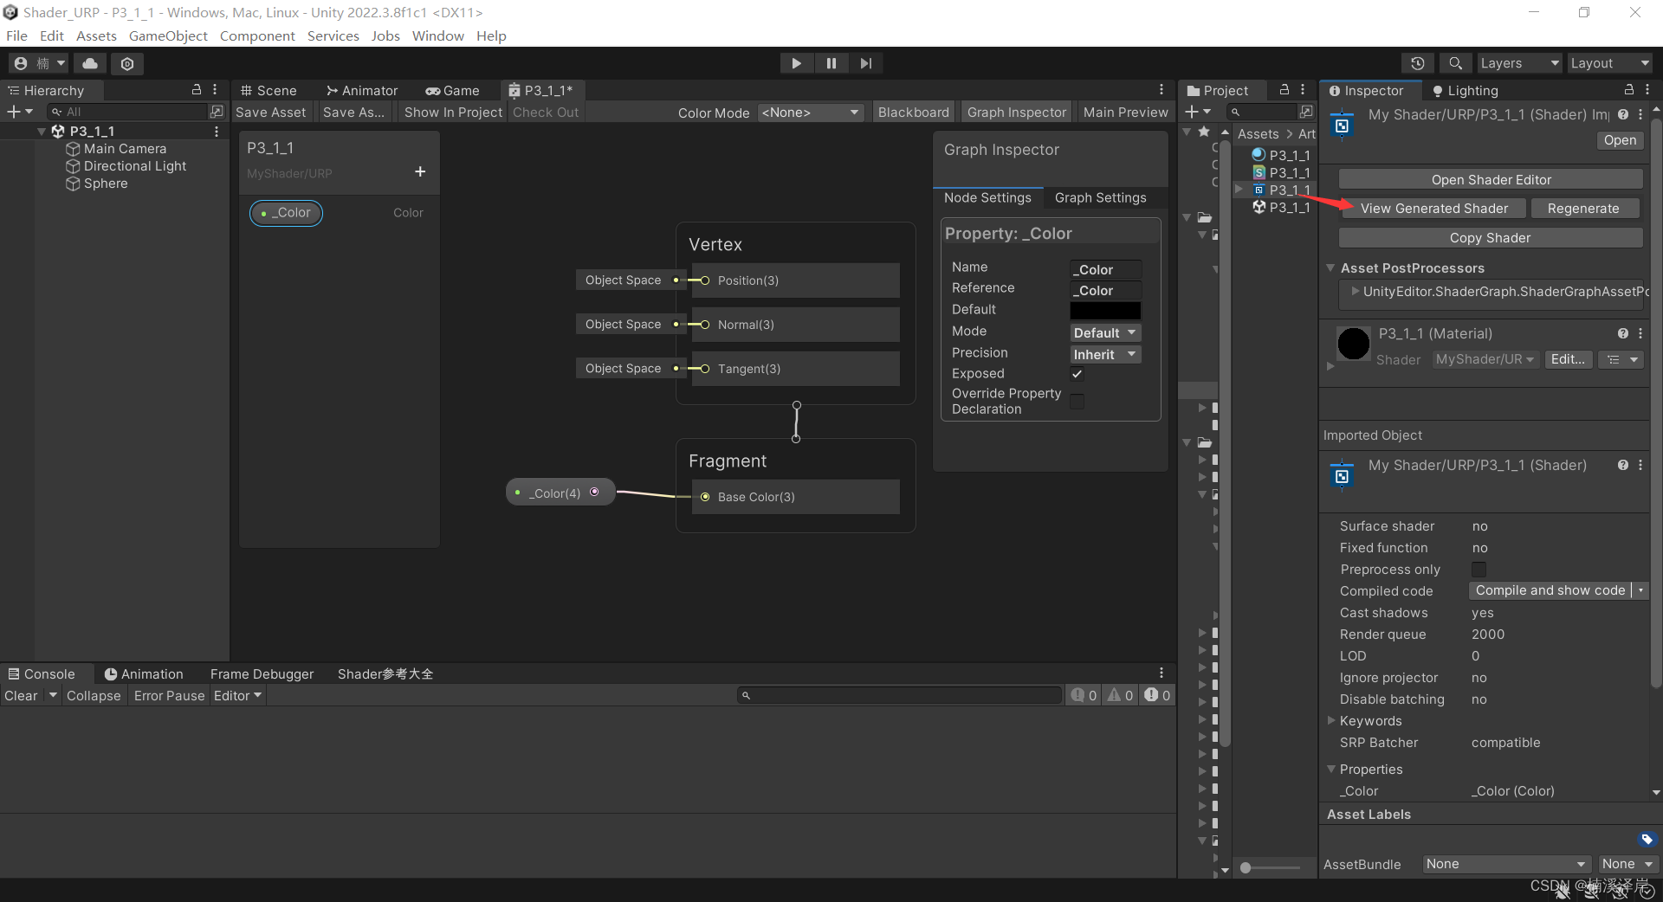Click Open Shader Editor button
Image resolution: width=1663 pixels, height=902 pixels.
pos(1491,179)
